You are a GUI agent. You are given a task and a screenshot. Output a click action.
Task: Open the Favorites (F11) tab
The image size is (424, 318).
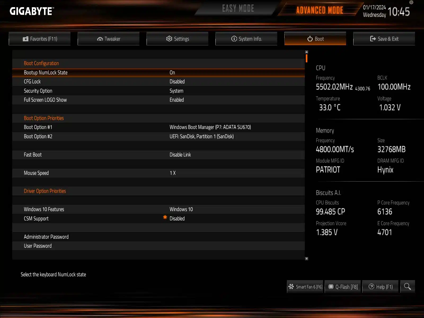40,39
